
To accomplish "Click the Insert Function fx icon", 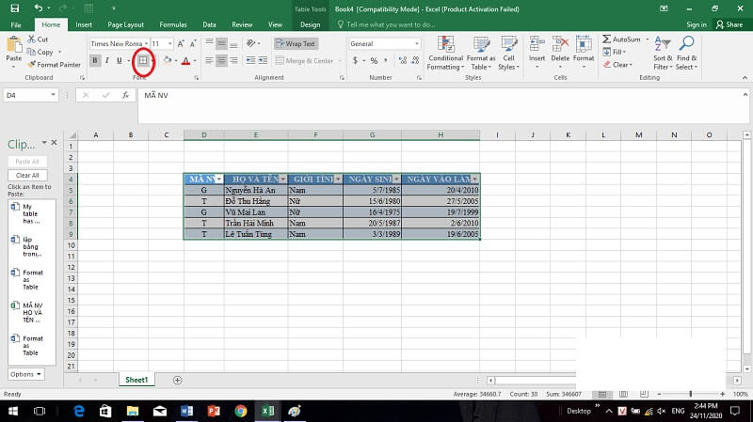I will (x=125, y=95).
